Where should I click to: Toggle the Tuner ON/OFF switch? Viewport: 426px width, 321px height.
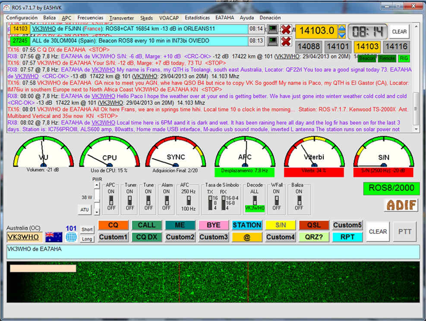click(x=129, y=200)
